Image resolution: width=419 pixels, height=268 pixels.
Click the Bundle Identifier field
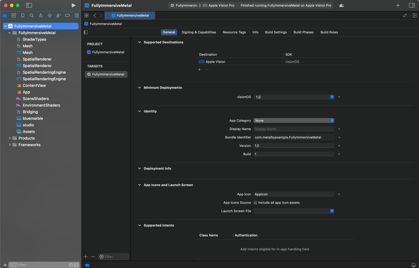pyautogui.click(x=294, y=138)
